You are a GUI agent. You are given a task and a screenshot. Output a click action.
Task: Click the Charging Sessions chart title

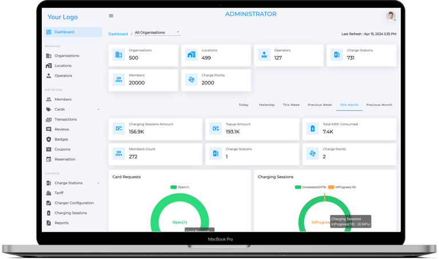coord(276,177)
